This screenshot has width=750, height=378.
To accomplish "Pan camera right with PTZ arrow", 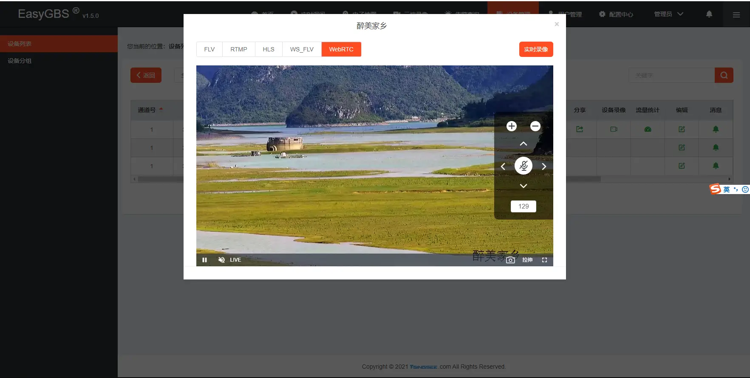I will (x=544, y=166).
